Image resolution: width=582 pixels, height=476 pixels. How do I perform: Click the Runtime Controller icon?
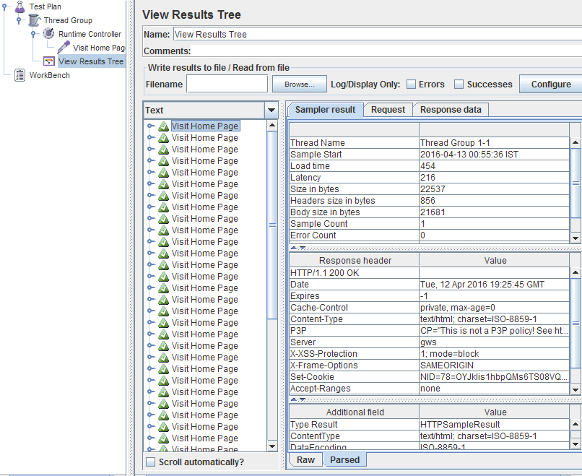coord(48,34)
